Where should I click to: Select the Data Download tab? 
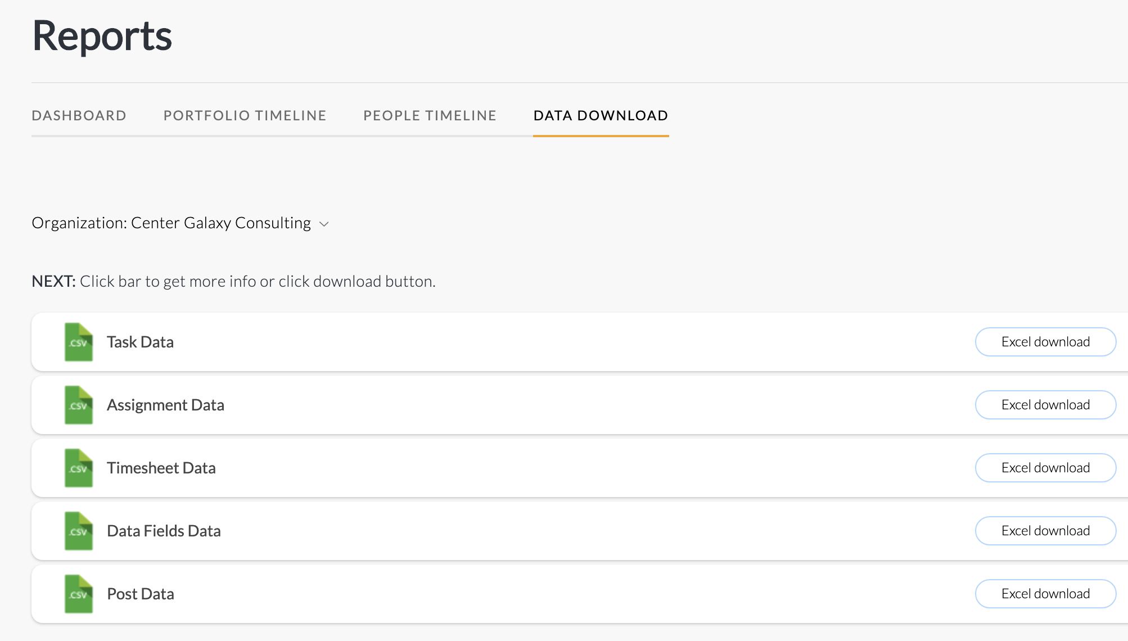pyautogui.click(x=601, y=116)
